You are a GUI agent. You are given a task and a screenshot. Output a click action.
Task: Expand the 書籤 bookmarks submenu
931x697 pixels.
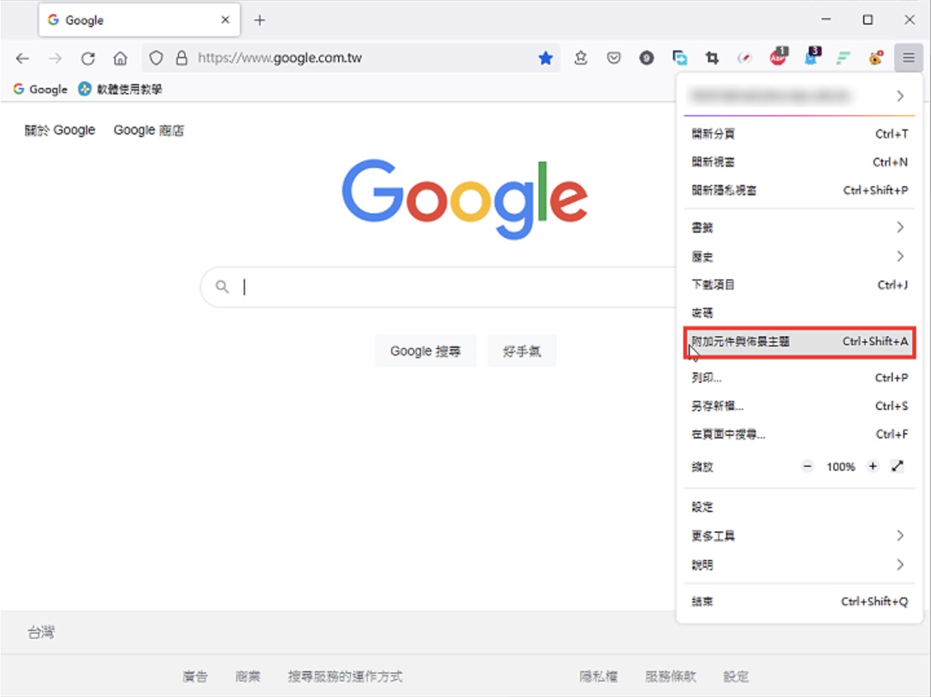point(800,228)
